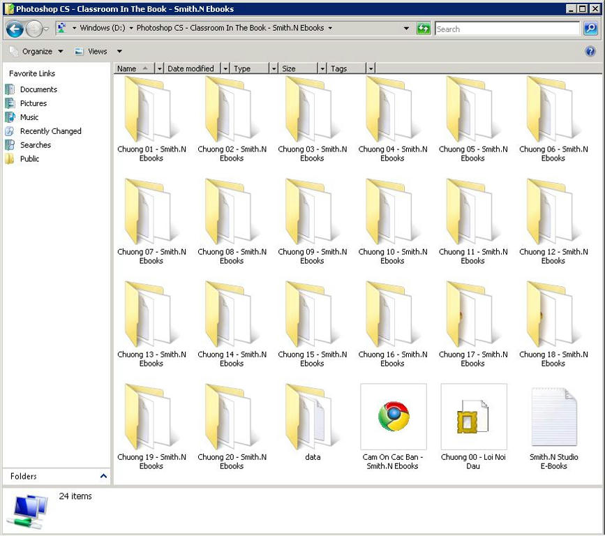Click the Views toolbar button
Viewport: 605px width, 536px height.
pyautogui.click(x=91, y=52)
